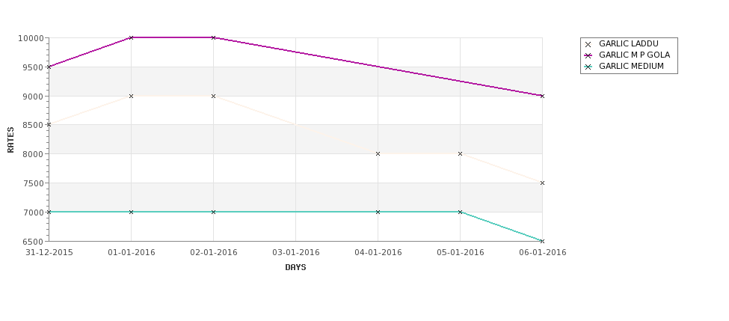Click GARLIC LADDU point at 8000 on 05-01-2016
This screenshot has width=729, height=321.
coord(461,153)
